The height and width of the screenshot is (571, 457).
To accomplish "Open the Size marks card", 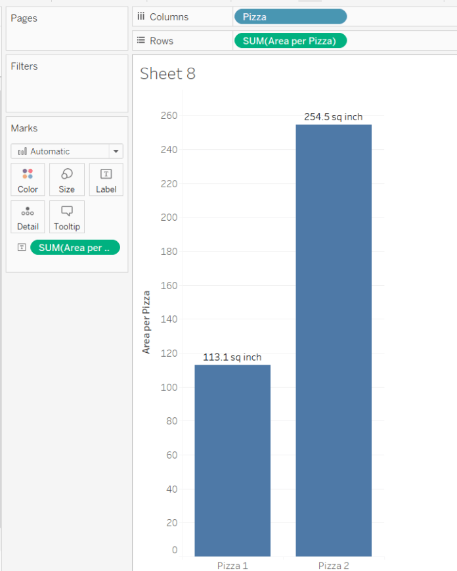I will coord(66,179).
